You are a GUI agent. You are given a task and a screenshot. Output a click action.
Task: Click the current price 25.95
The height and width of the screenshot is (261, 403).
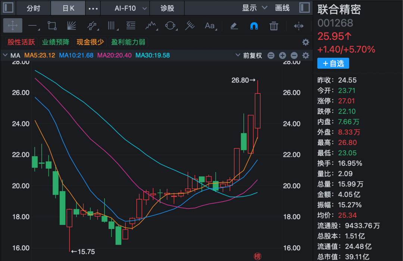(x=334, y=36)
